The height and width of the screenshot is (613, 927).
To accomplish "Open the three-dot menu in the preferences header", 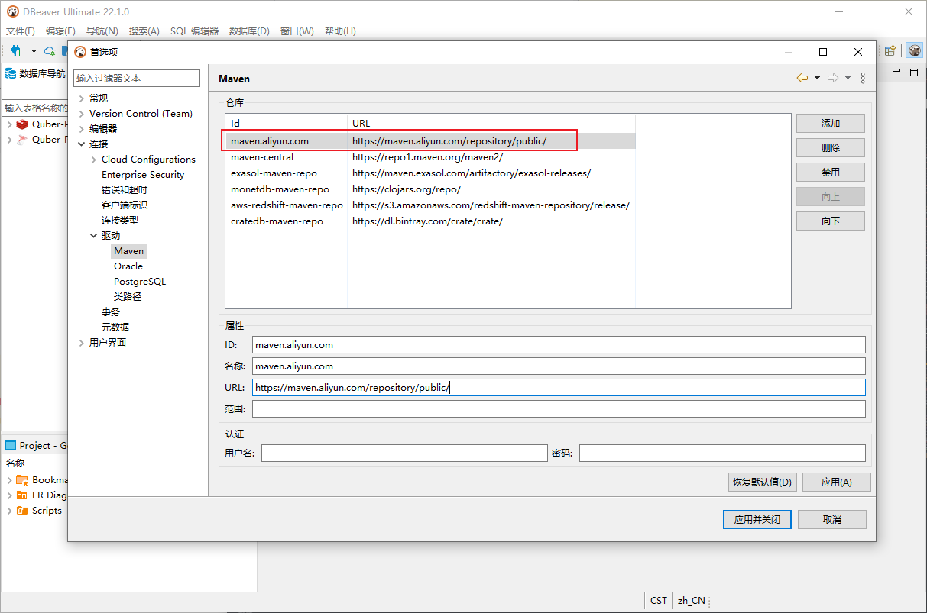I will point(863,78).
